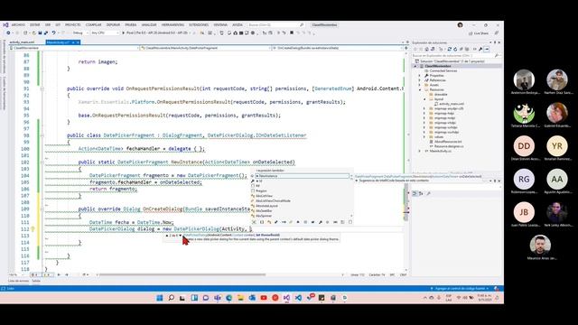Select the Connected Services node

pos(443,70)
